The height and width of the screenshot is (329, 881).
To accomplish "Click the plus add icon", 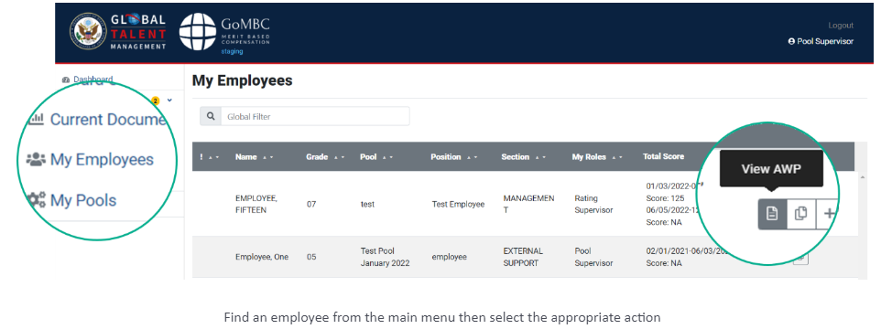I will click(x=829, y=214).
